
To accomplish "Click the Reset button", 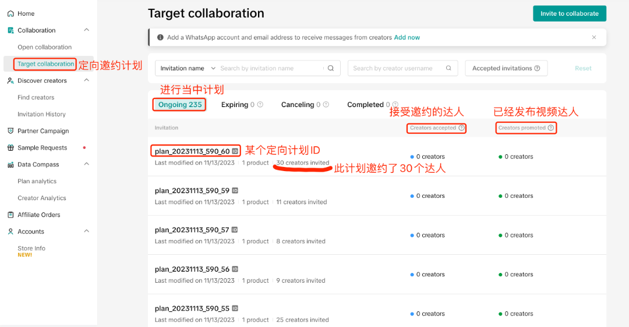I will tap(583, 68).
